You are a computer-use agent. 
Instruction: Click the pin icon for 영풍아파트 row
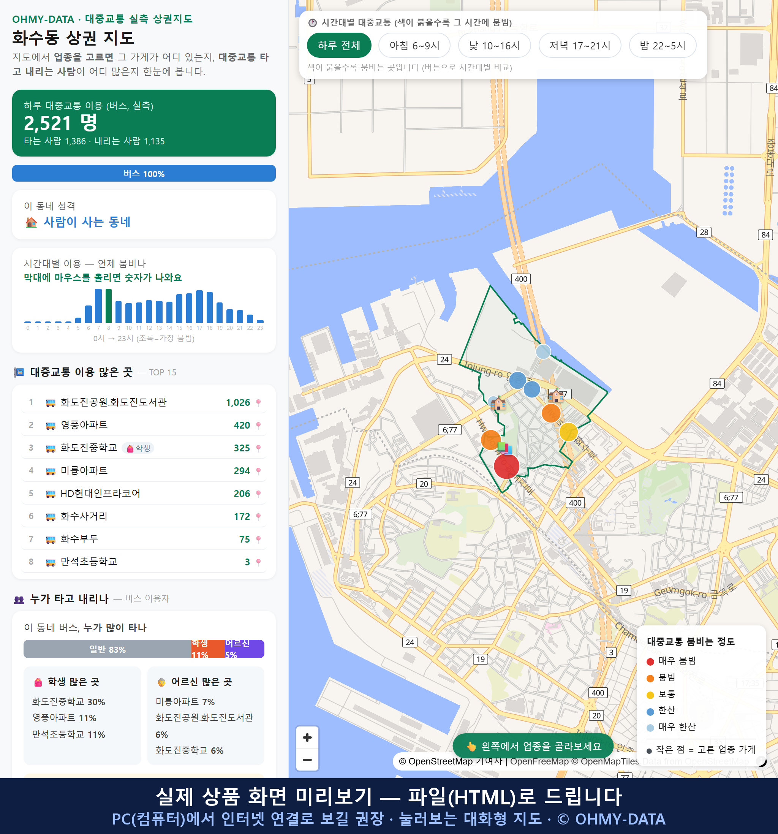(258, 426)
